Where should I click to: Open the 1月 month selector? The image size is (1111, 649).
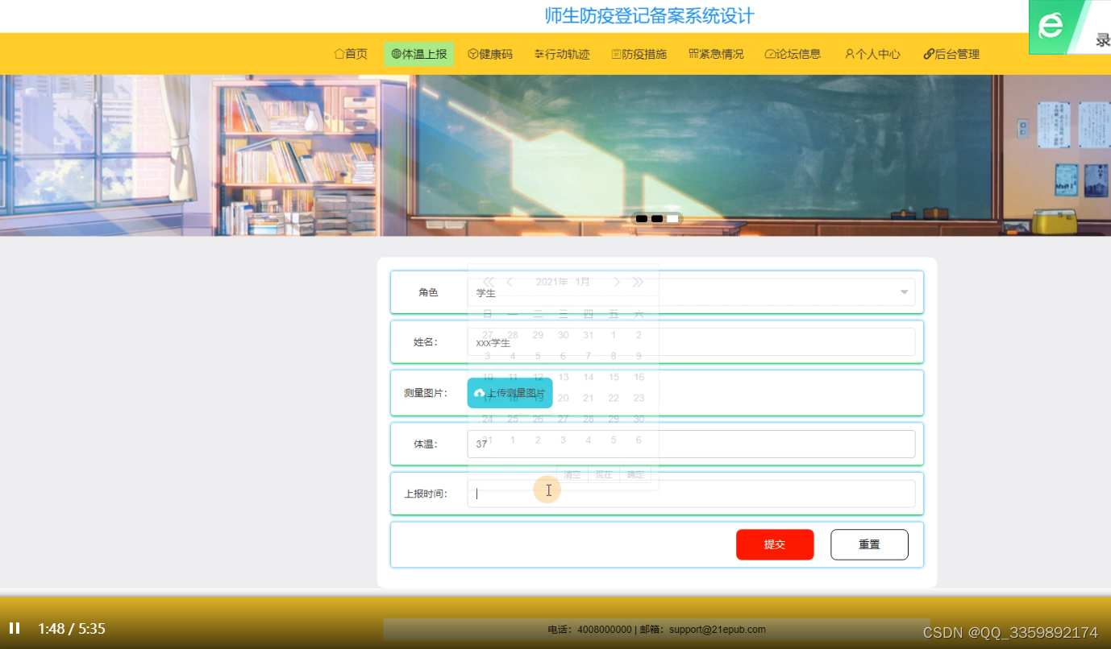[x=583, y=282]
